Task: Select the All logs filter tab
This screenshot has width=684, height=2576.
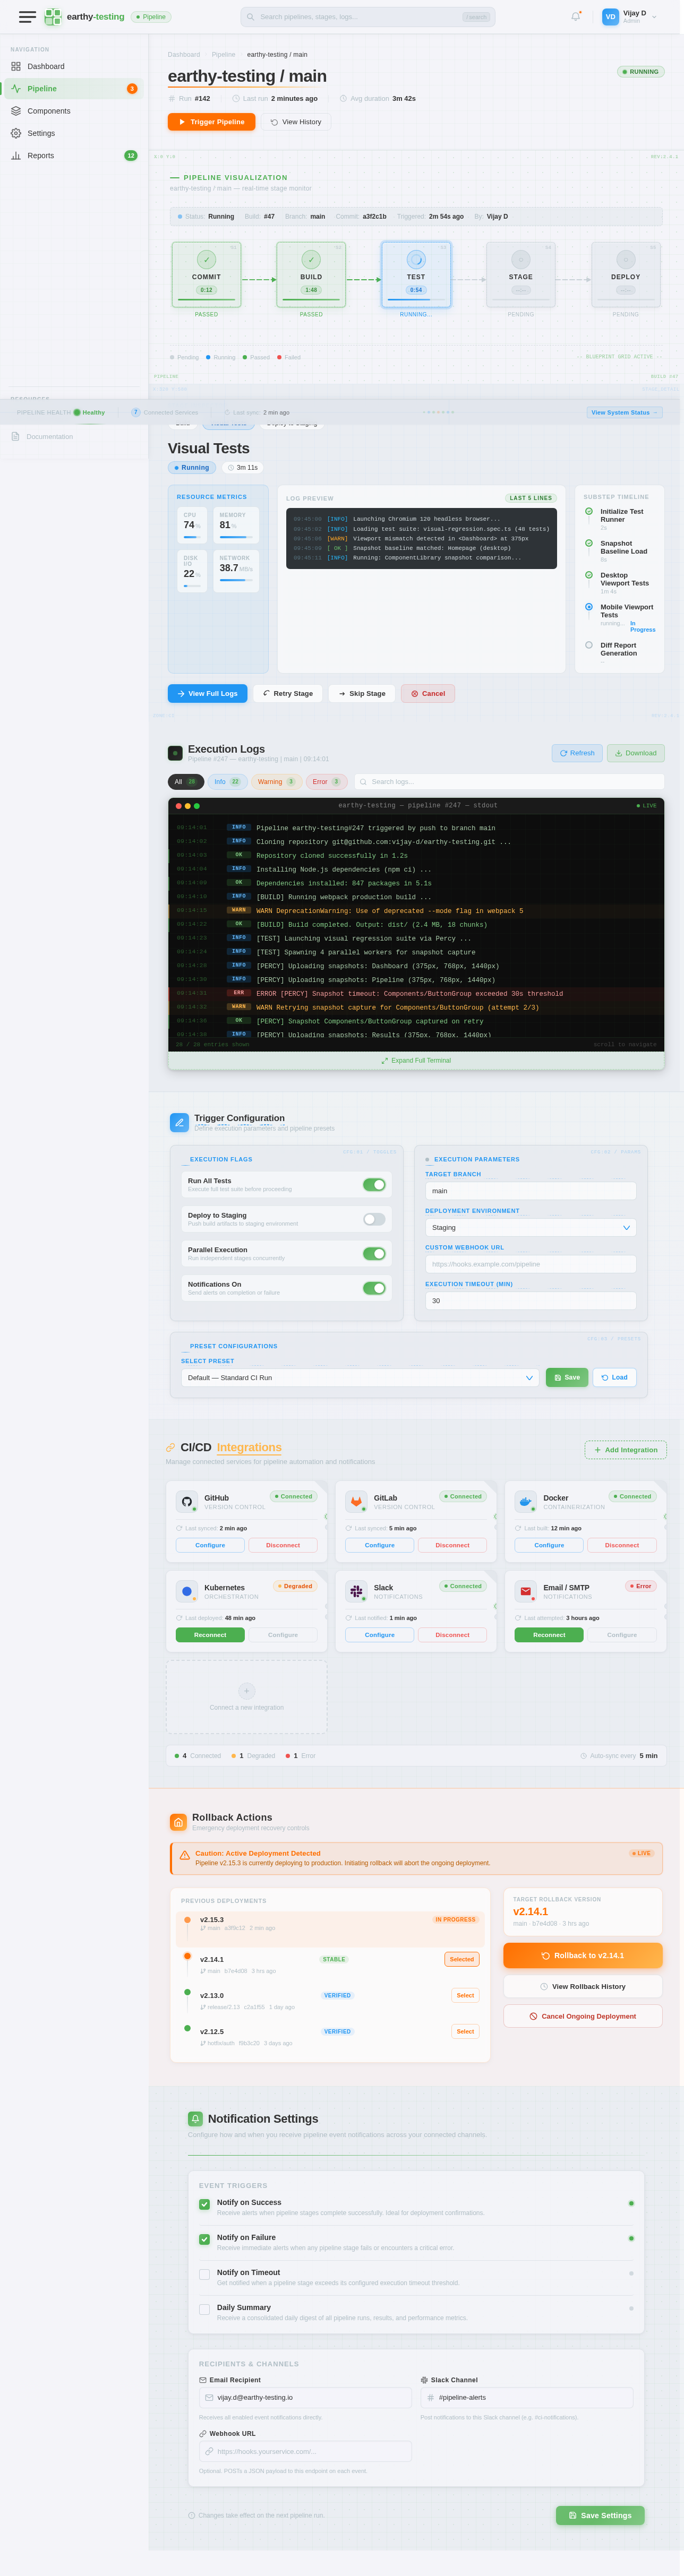Action: click(x=186, y=782)
